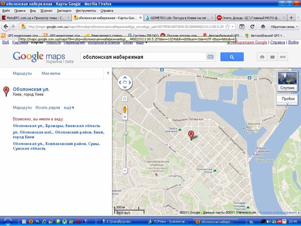Go to the home page icon
Viewport: 301px width, 226px height.
point(263,27)
